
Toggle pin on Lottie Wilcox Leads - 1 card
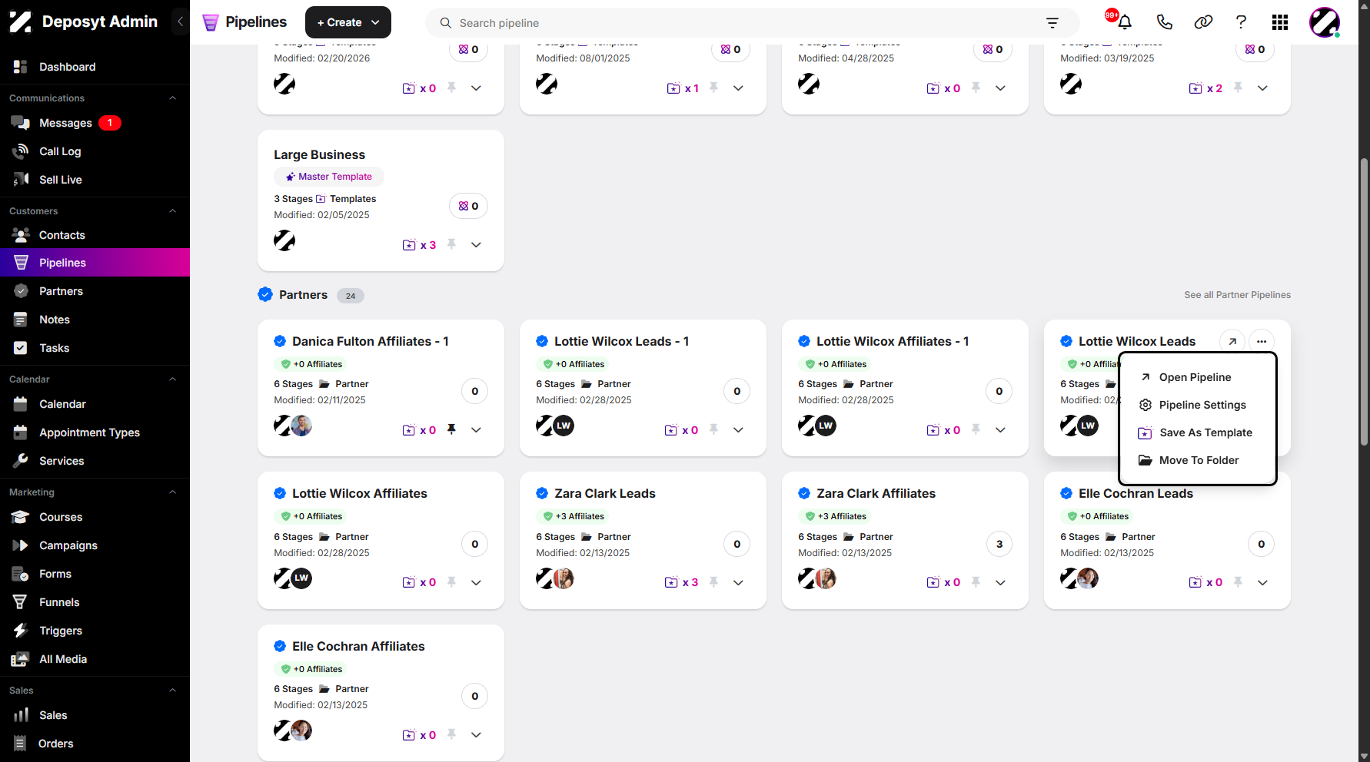point(713,429)
